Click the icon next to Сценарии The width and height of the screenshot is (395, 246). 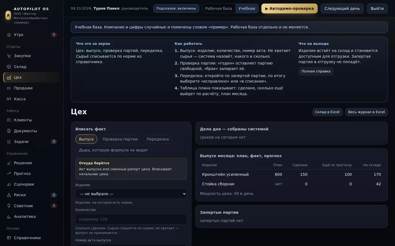click(9, 184)
